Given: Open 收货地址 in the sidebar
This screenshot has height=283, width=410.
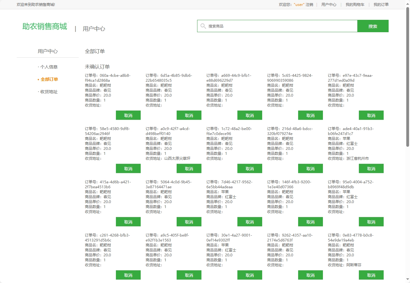Looking at the screenshot, I should [49, 92].
